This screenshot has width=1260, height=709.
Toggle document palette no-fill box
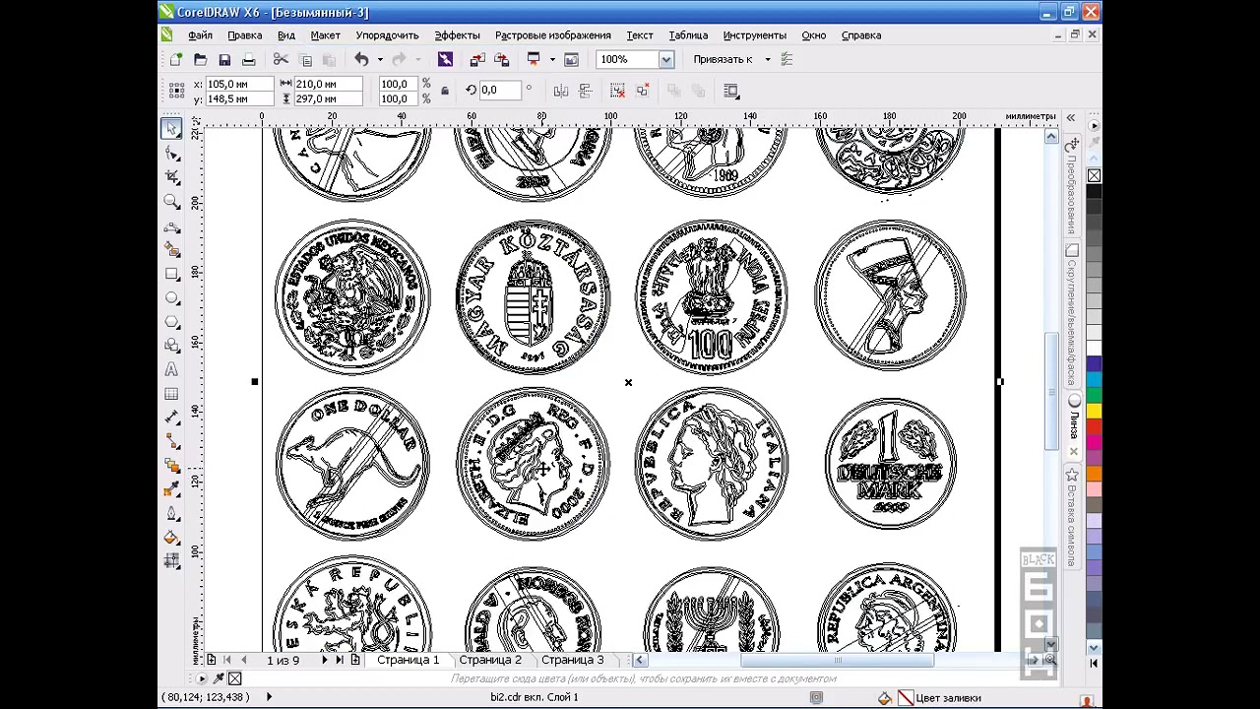click(x=234, y=678)
